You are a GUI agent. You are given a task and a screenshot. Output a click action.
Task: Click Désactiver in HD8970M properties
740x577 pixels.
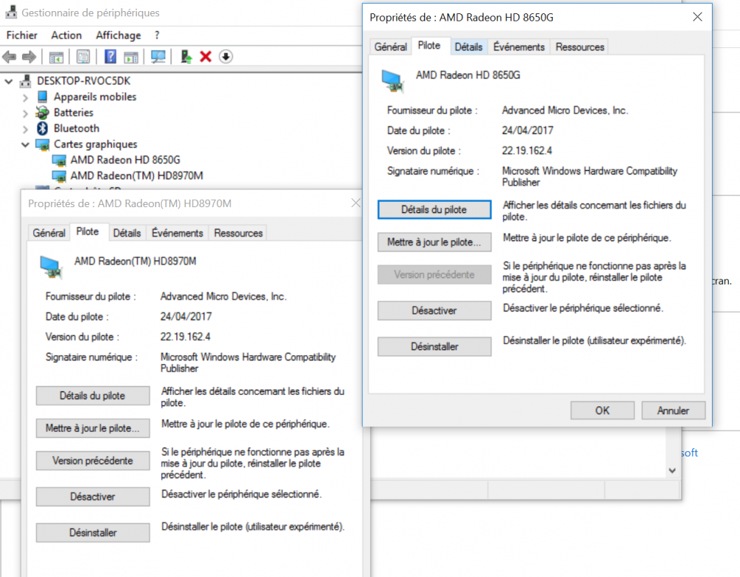coord(93,496)
